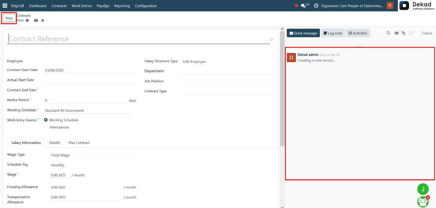Open the Work Entries menu

click(82, 6)
